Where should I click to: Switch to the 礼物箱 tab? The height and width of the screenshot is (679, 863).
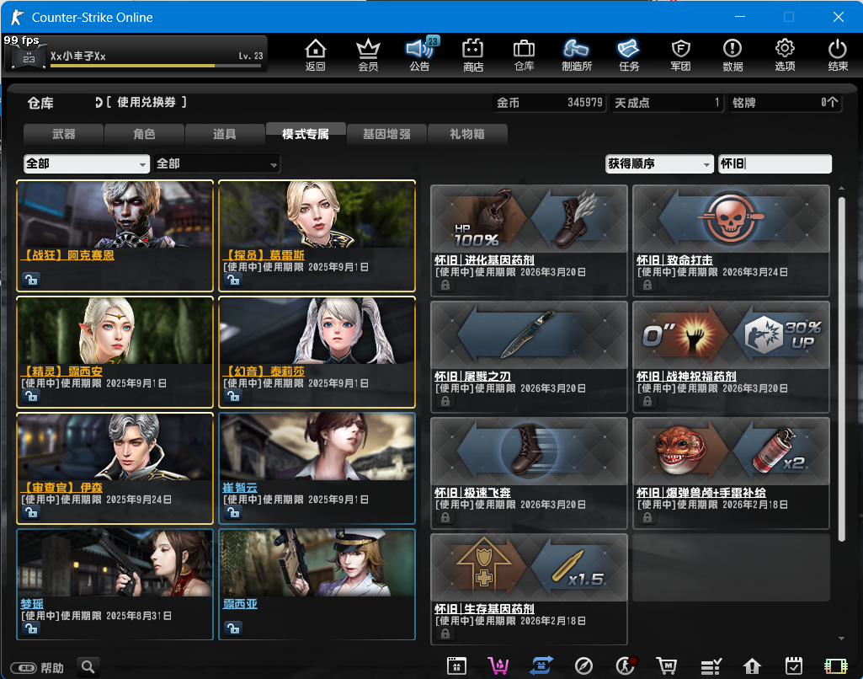pyautogui.click(x=466, y=134)
